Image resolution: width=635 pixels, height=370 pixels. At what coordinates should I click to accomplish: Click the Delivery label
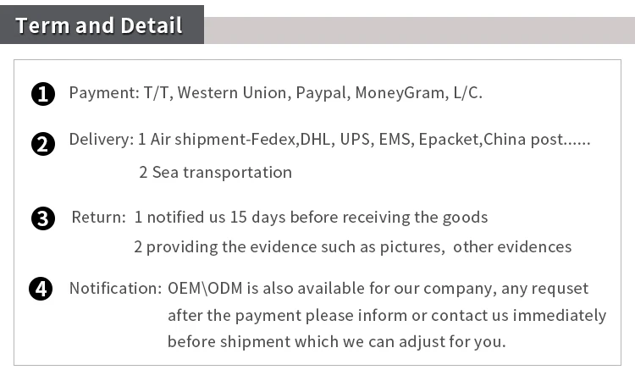(x=101, y=140)
